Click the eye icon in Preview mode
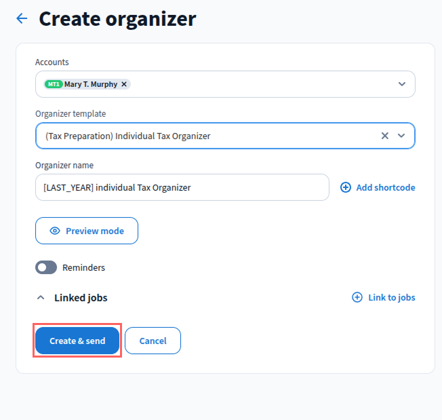 (55, 231)
